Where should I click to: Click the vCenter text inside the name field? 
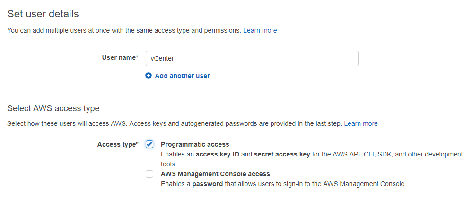click(x=162, y=58)
